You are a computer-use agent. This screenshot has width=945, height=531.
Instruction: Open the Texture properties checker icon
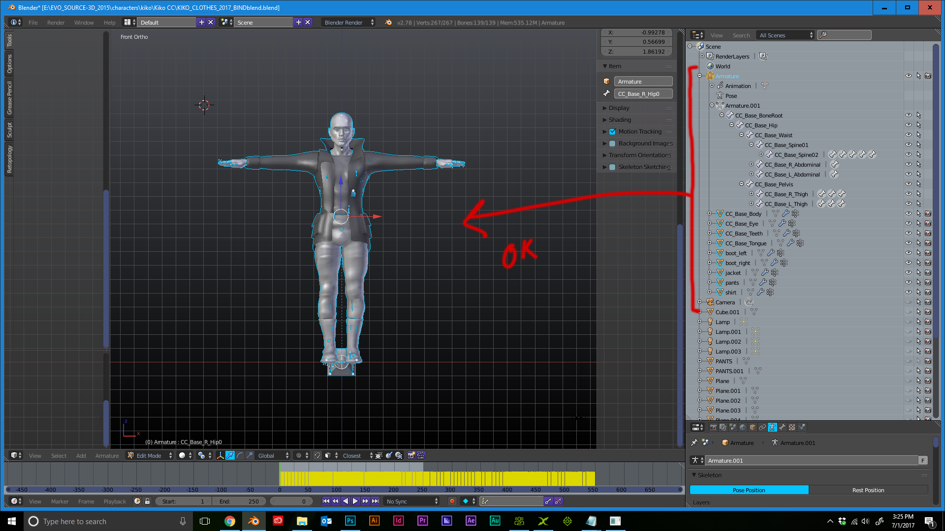click(x=792, y=427)
